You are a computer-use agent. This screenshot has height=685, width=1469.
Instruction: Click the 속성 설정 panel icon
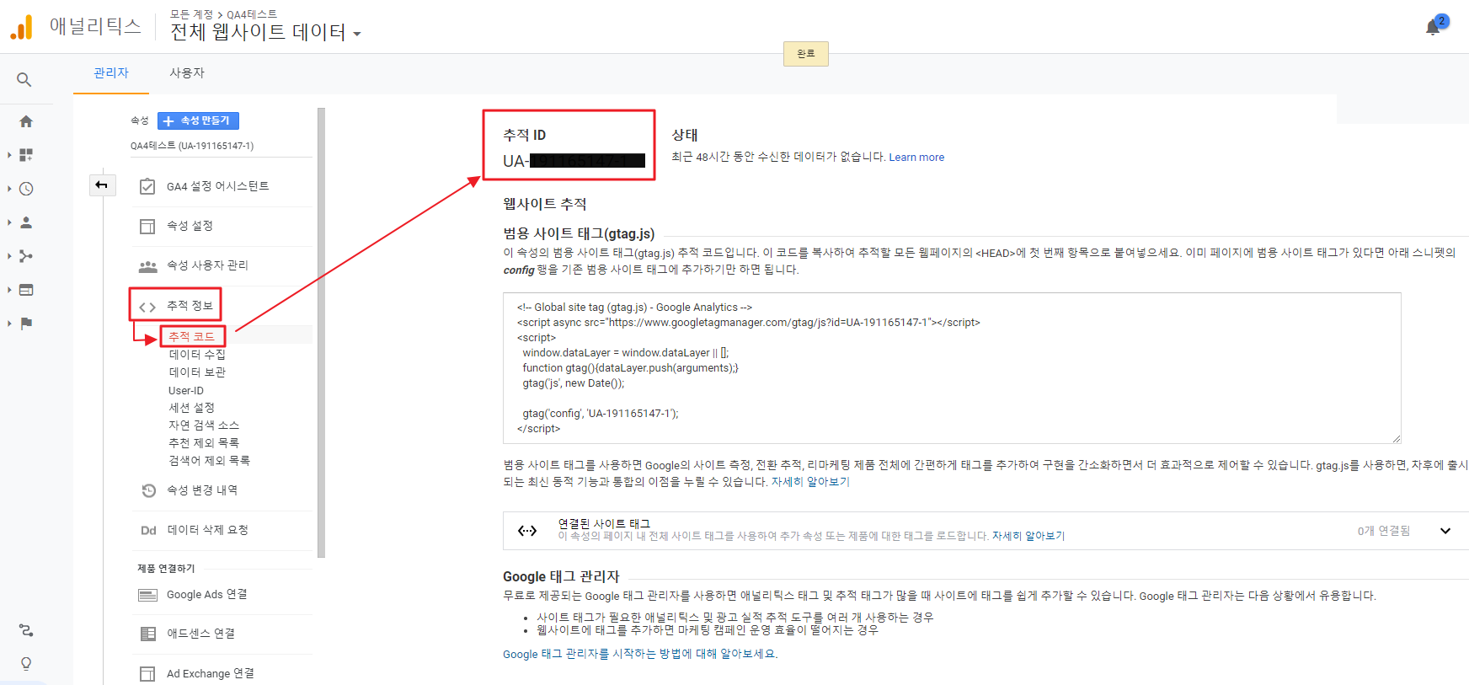pos(147,226)
